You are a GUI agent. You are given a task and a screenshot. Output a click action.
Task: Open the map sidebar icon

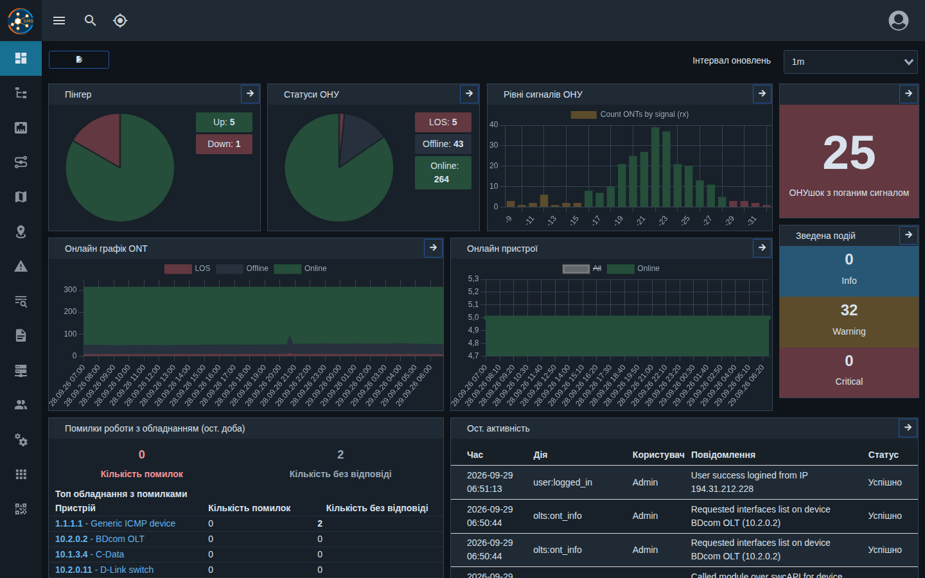21,197
